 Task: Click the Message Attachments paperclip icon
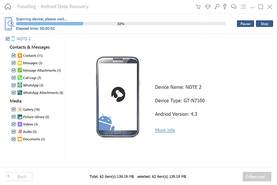click(x=20, y=70)
